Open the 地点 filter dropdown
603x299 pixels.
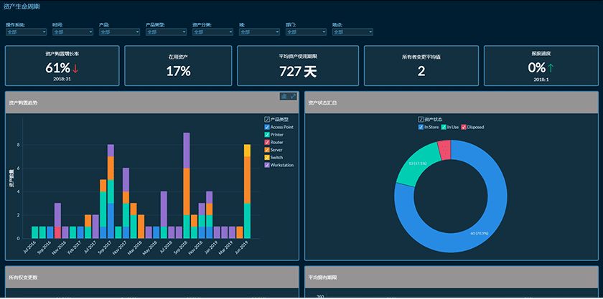pyautogui.click(x=352, y=32)
